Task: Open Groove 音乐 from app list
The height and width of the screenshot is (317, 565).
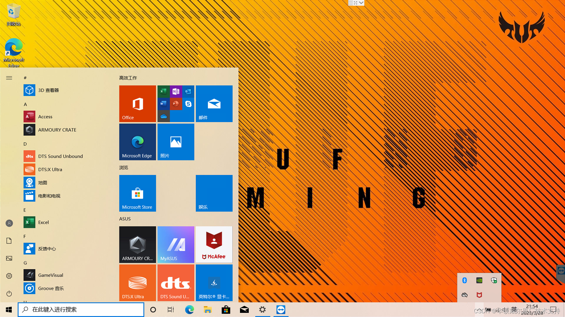Action: point(67,288)
